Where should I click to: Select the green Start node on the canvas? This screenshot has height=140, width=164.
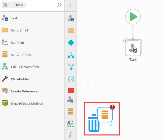[133, 17]
